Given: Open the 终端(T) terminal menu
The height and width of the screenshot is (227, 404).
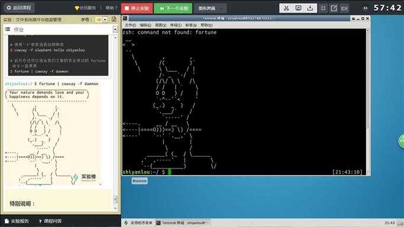Looking at the screenshot, I should (176, 25).
